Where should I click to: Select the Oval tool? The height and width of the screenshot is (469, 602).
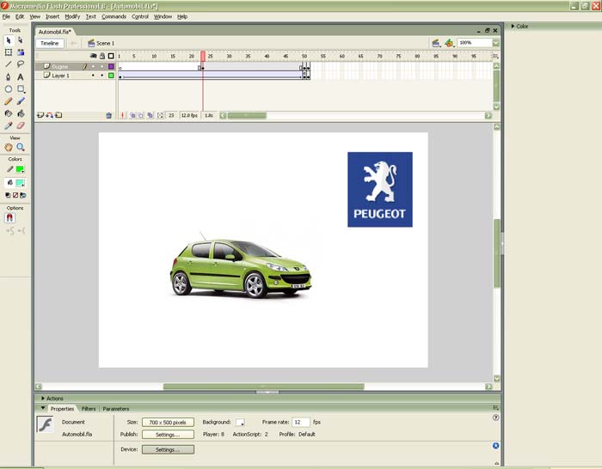click(9, 89)
